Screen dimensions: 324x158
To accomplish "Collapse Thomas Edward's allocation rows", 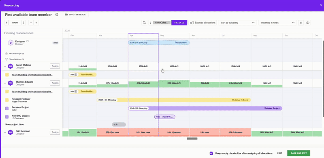I will pos(5,83).
